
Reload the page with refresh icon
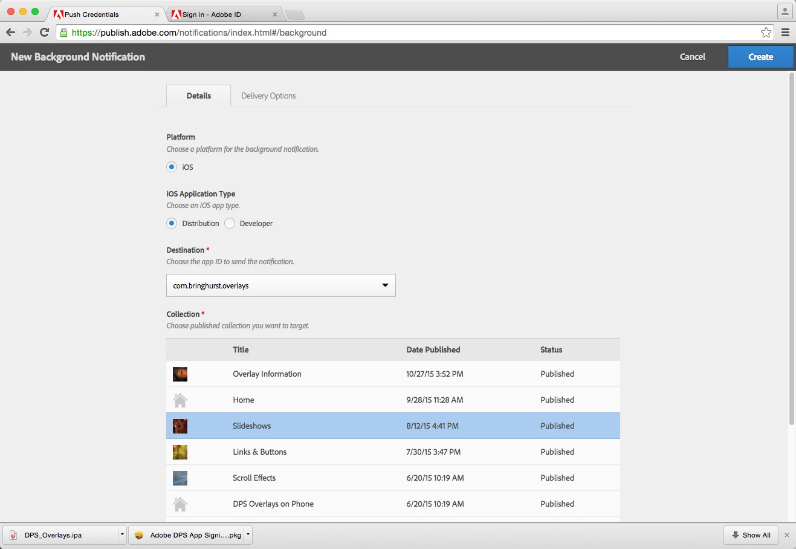click(44, 33)
